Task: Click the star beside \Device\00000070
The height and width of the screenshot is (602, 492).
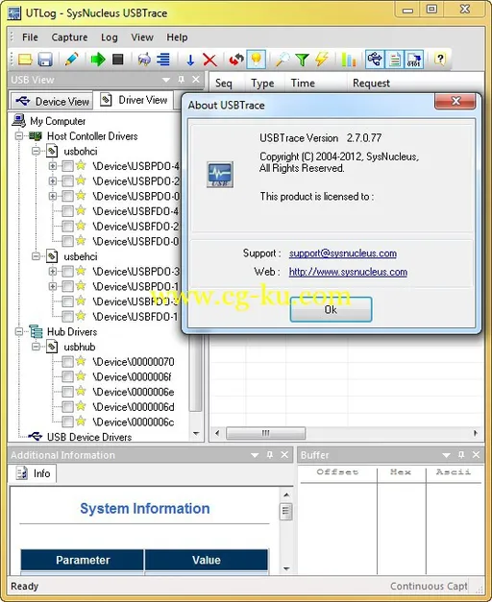Action: [x=81, y=361]
